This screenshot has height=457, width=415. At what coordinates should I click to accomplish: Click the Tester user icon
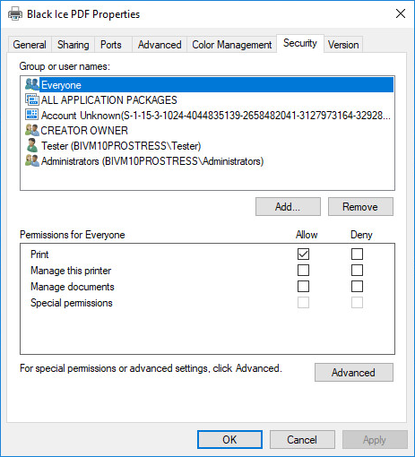click(32, 145)
